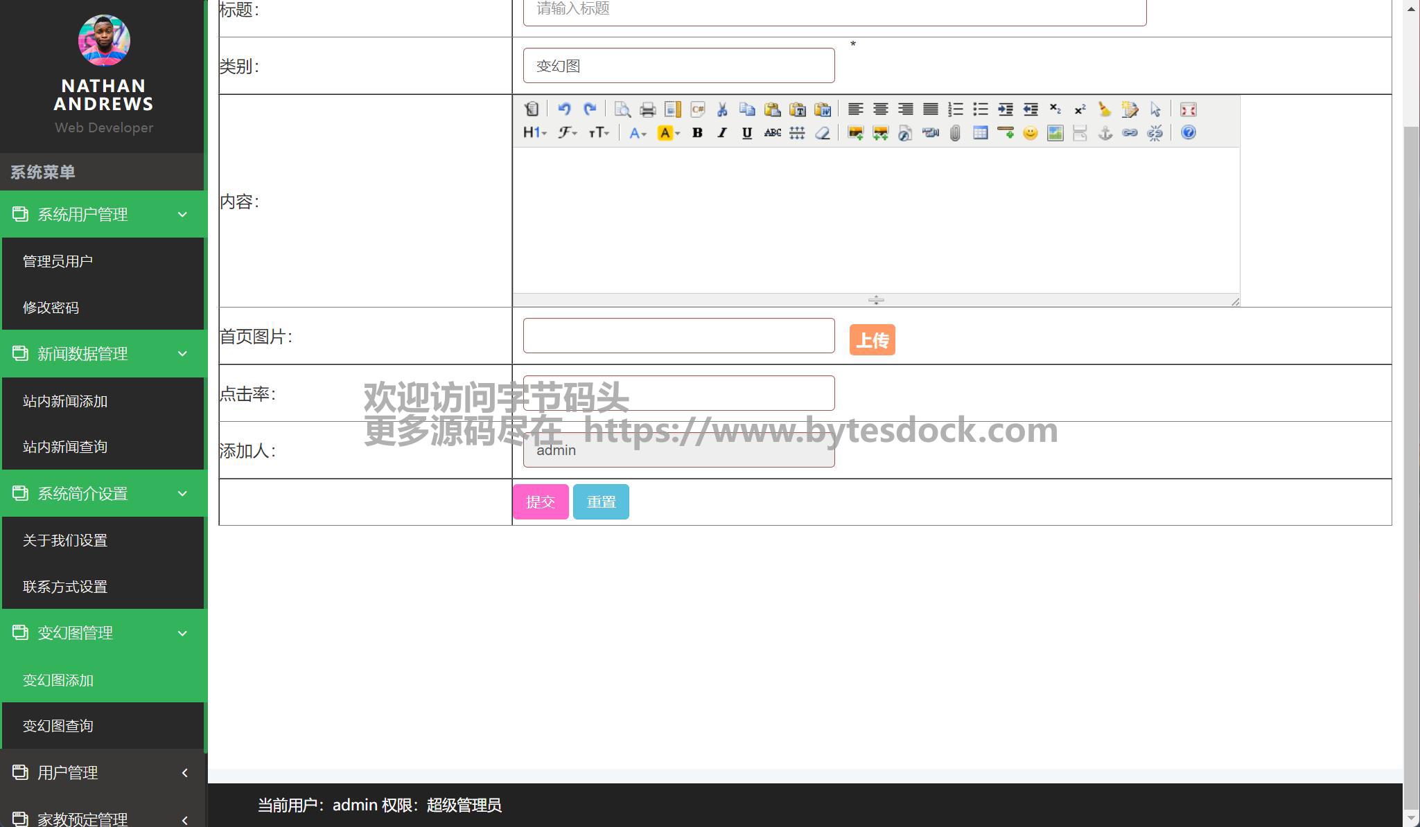Toggle underline formatting in editor
Screen dimensions: 1420x827
pos(746,133)
